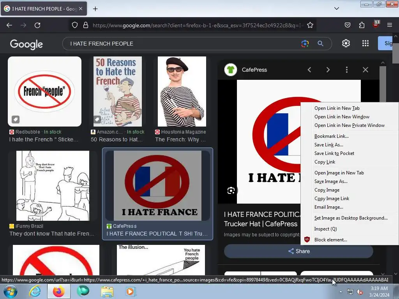Go to Google logo homepage
Viewport: 399px width, 299px height.
(26, 44)
